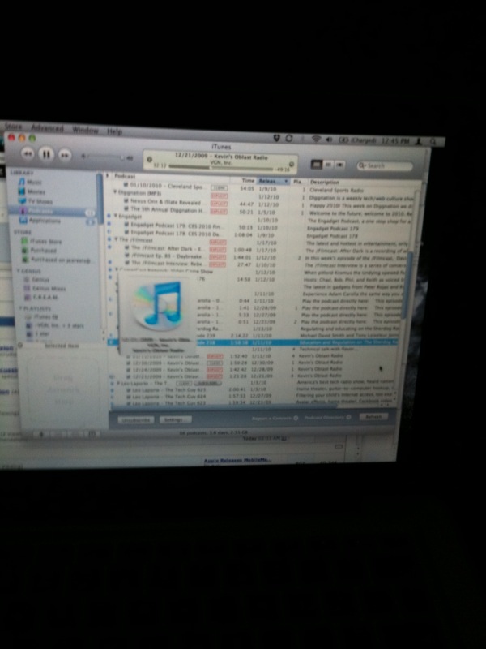Click the iTunes Search field

point(385,166)
